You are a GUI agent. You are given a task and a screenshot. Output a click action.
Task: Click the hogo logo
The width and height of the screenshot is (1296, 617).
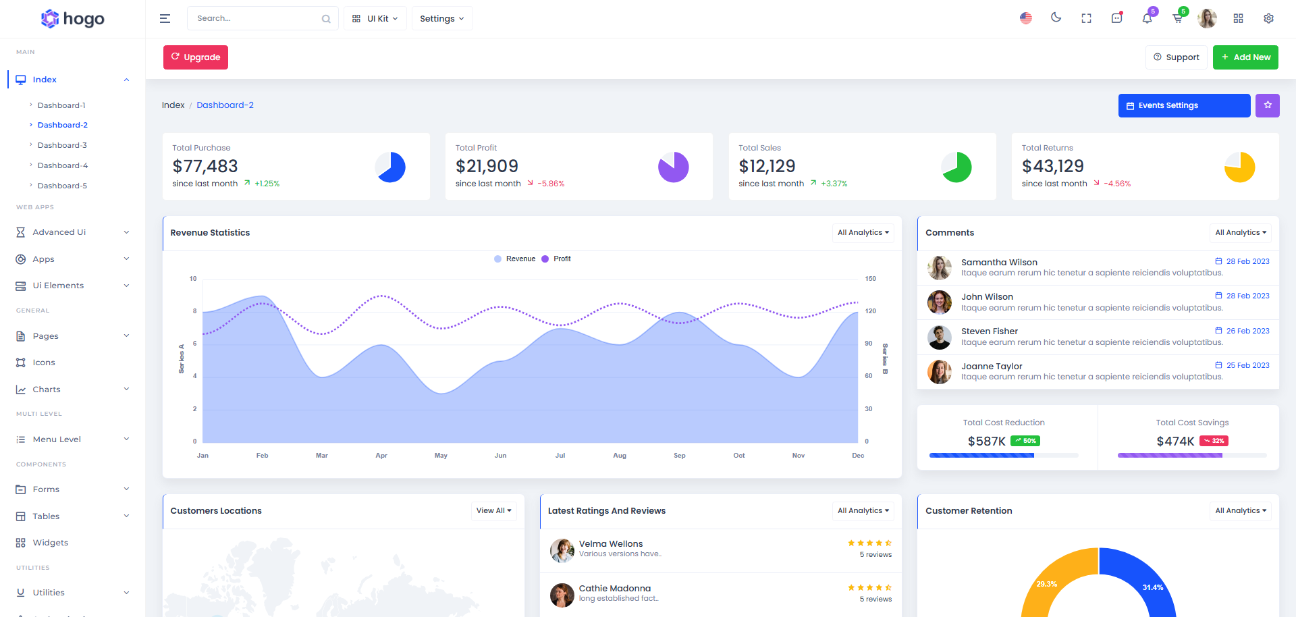pyautogui.click(x=73, y=19)
